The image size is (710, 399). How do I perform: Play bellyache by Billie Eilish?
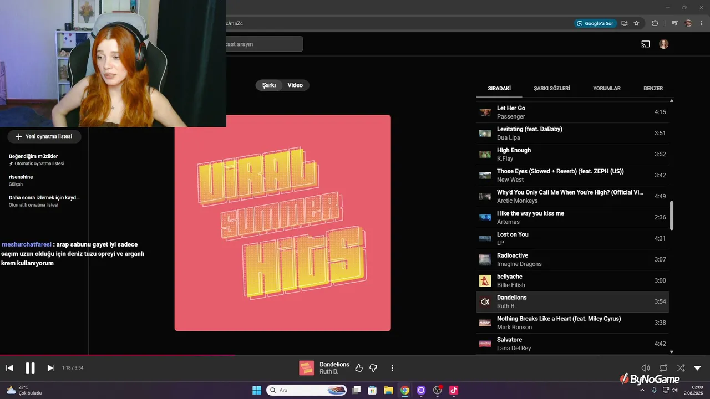(x=572, y=280)
